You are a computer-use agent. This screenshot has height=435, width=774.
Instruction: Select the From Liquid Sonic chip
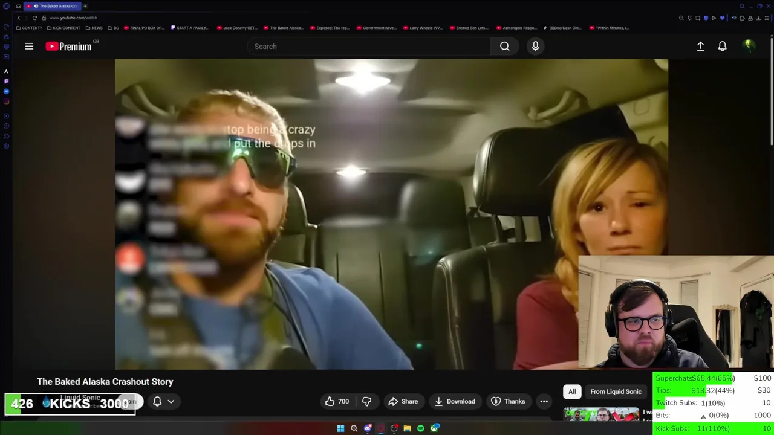coord(616,391)
